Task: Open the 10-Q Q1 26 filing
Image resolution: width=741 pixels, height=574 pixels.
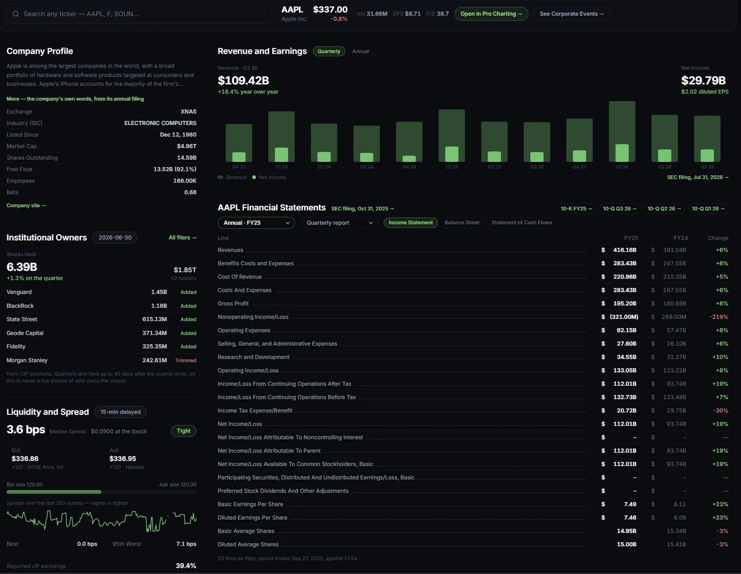Action: point(708,209)
